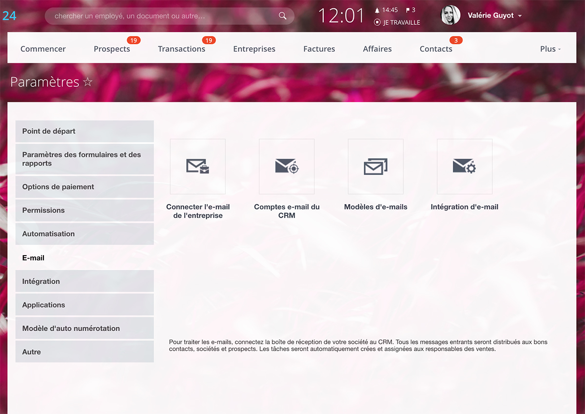Expand the Valérie Guyot user menu arrow

[x=520, y=16]
